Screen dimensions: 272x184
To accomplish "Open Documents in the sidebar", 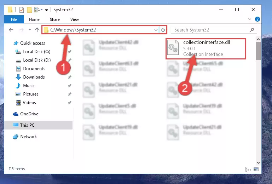I will pyautogui.click(x=34, y=69).
